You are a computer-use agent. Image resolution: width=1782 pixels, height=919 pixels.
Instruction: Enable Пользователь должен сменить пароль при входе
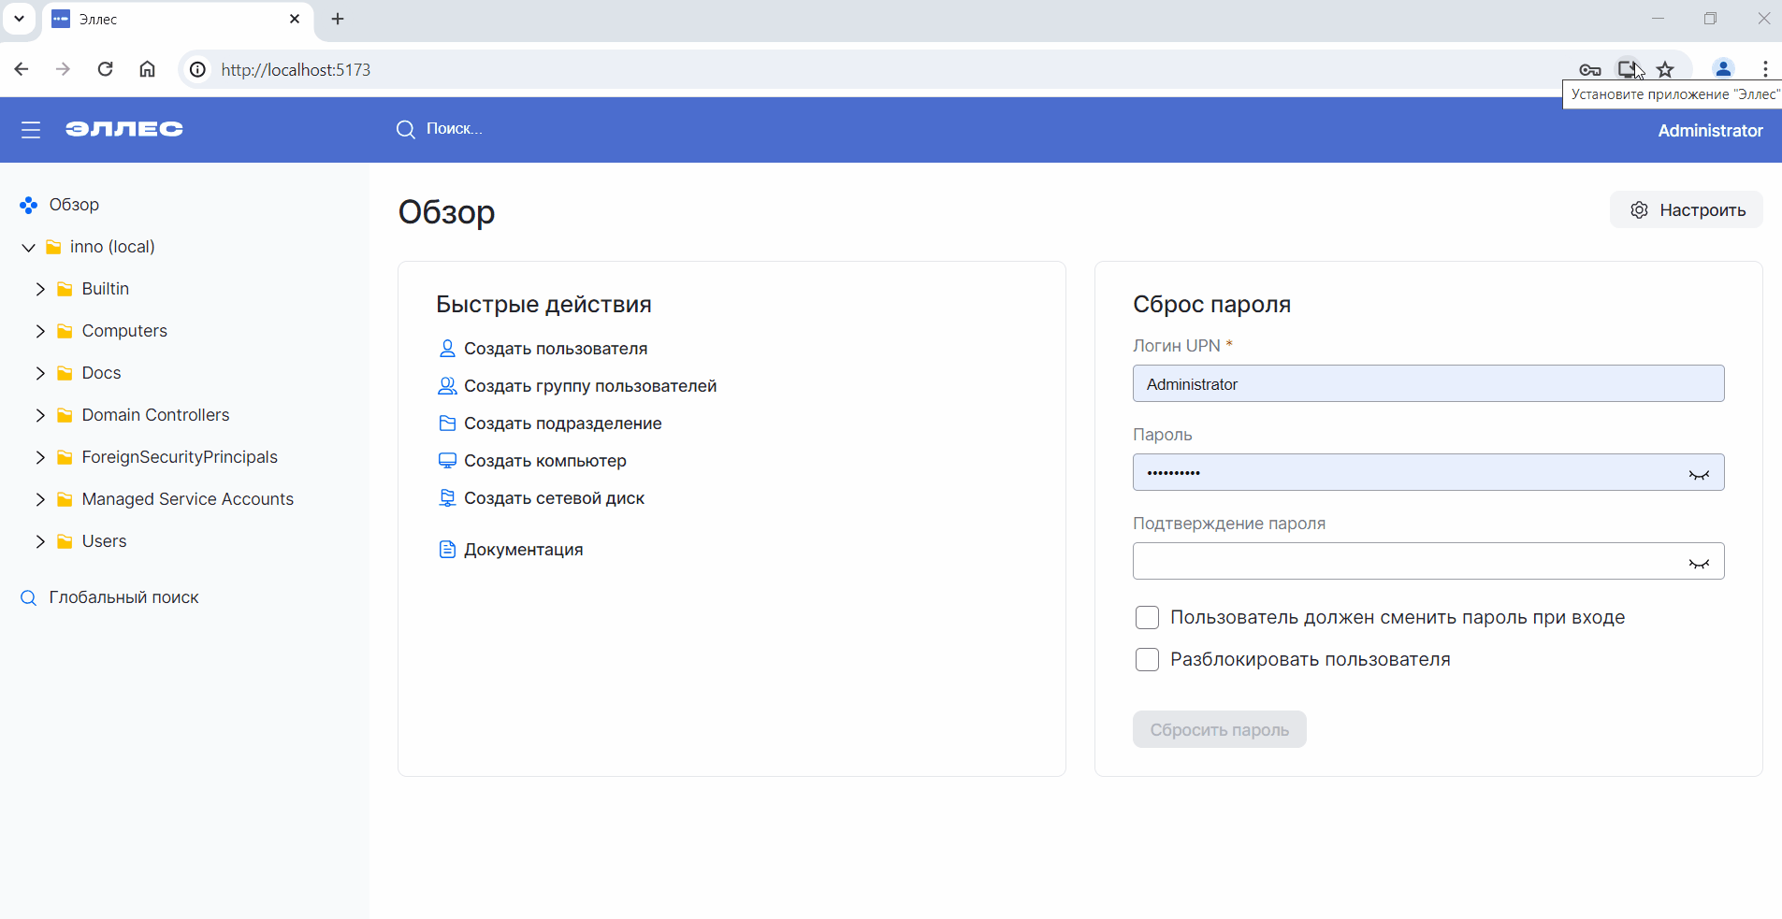(1147, 617)
